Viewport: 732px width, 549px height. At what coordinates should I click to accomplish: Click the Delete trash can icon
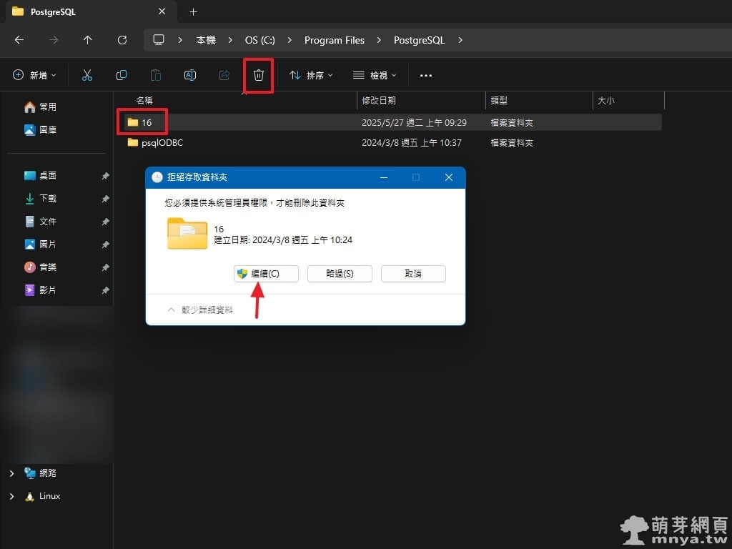(x=259, y=75)
